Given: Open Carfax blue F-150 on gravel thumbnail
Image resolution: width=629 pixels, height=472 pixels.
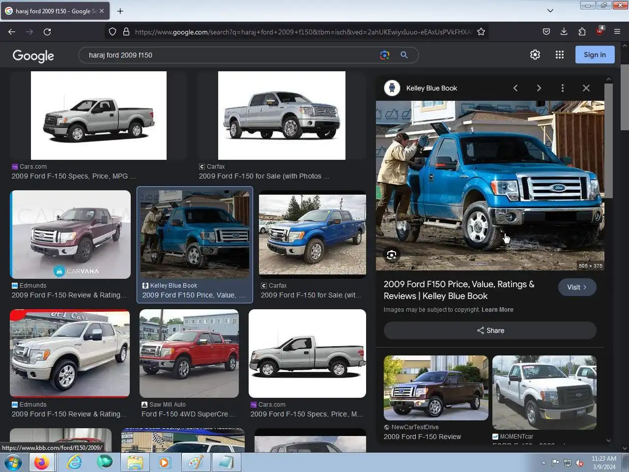Looking at the screenshot, I should point(313,235).
